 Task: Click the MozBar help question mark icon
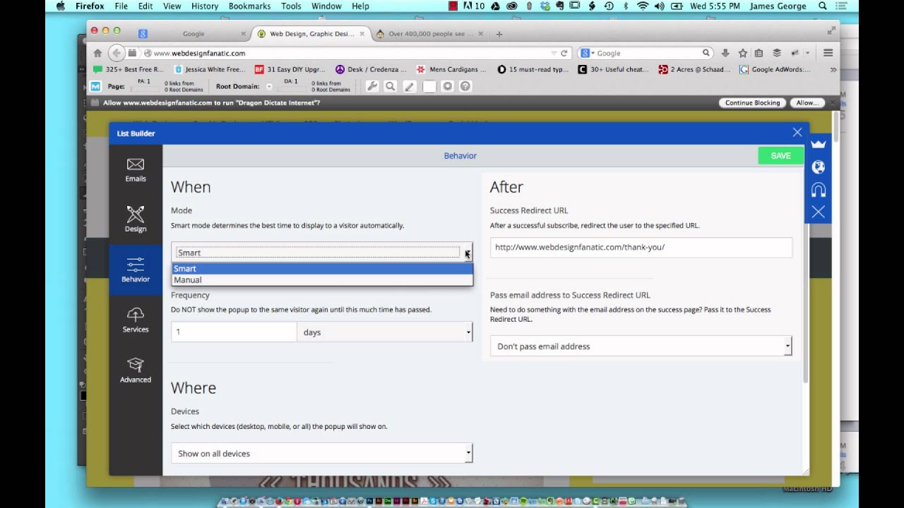point(465,86)
